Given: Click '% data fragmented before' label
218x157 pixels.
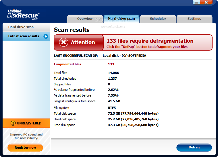Looking at the screenshot, I should pyautogui.click(x=73, y=95).
